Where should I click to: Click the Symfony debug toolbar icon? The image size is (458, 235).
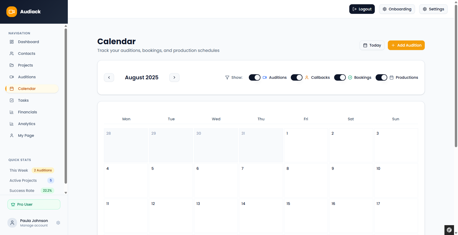tap(449, 230)
